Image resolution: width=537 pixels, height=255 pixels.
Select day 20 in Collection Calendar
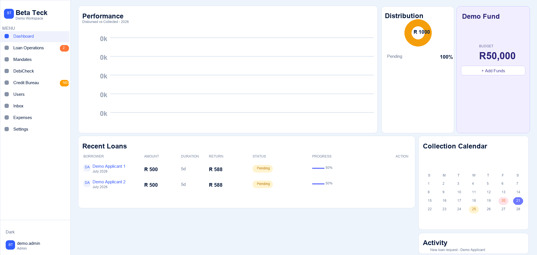pyautogui.click(x=503, y=201)
